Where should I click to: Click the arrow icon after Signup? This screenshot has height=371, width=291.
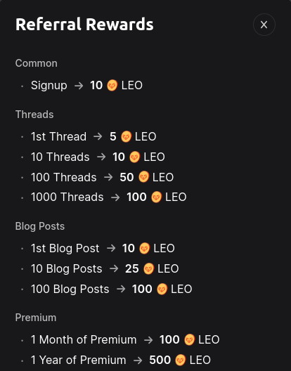79,86
